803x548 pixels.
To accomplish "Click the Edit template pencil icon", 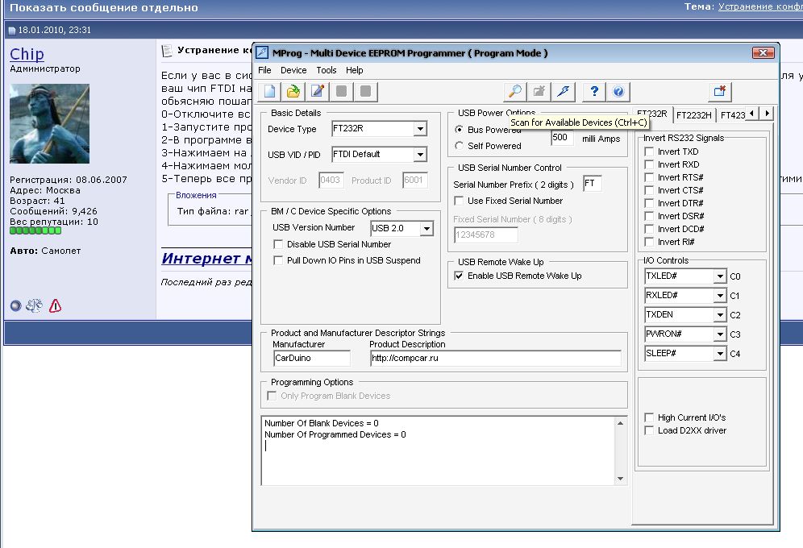I will 318,92.
